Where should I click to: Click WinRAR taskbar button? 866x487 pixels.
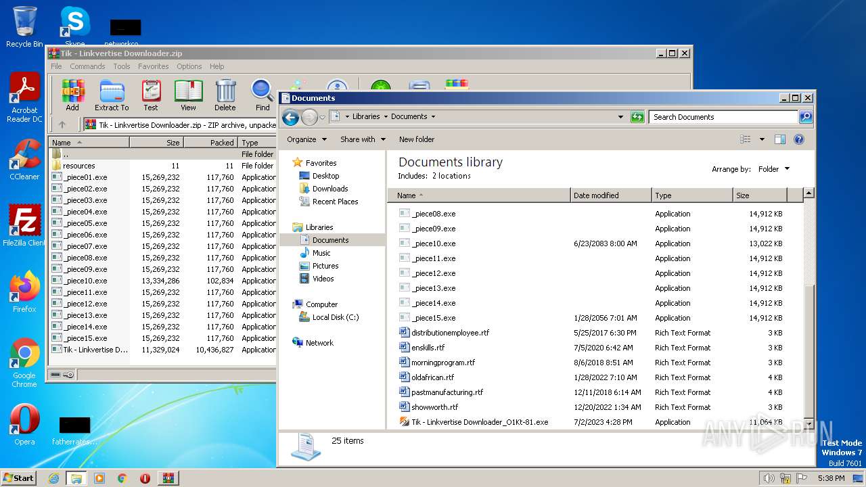click(168, 478)
